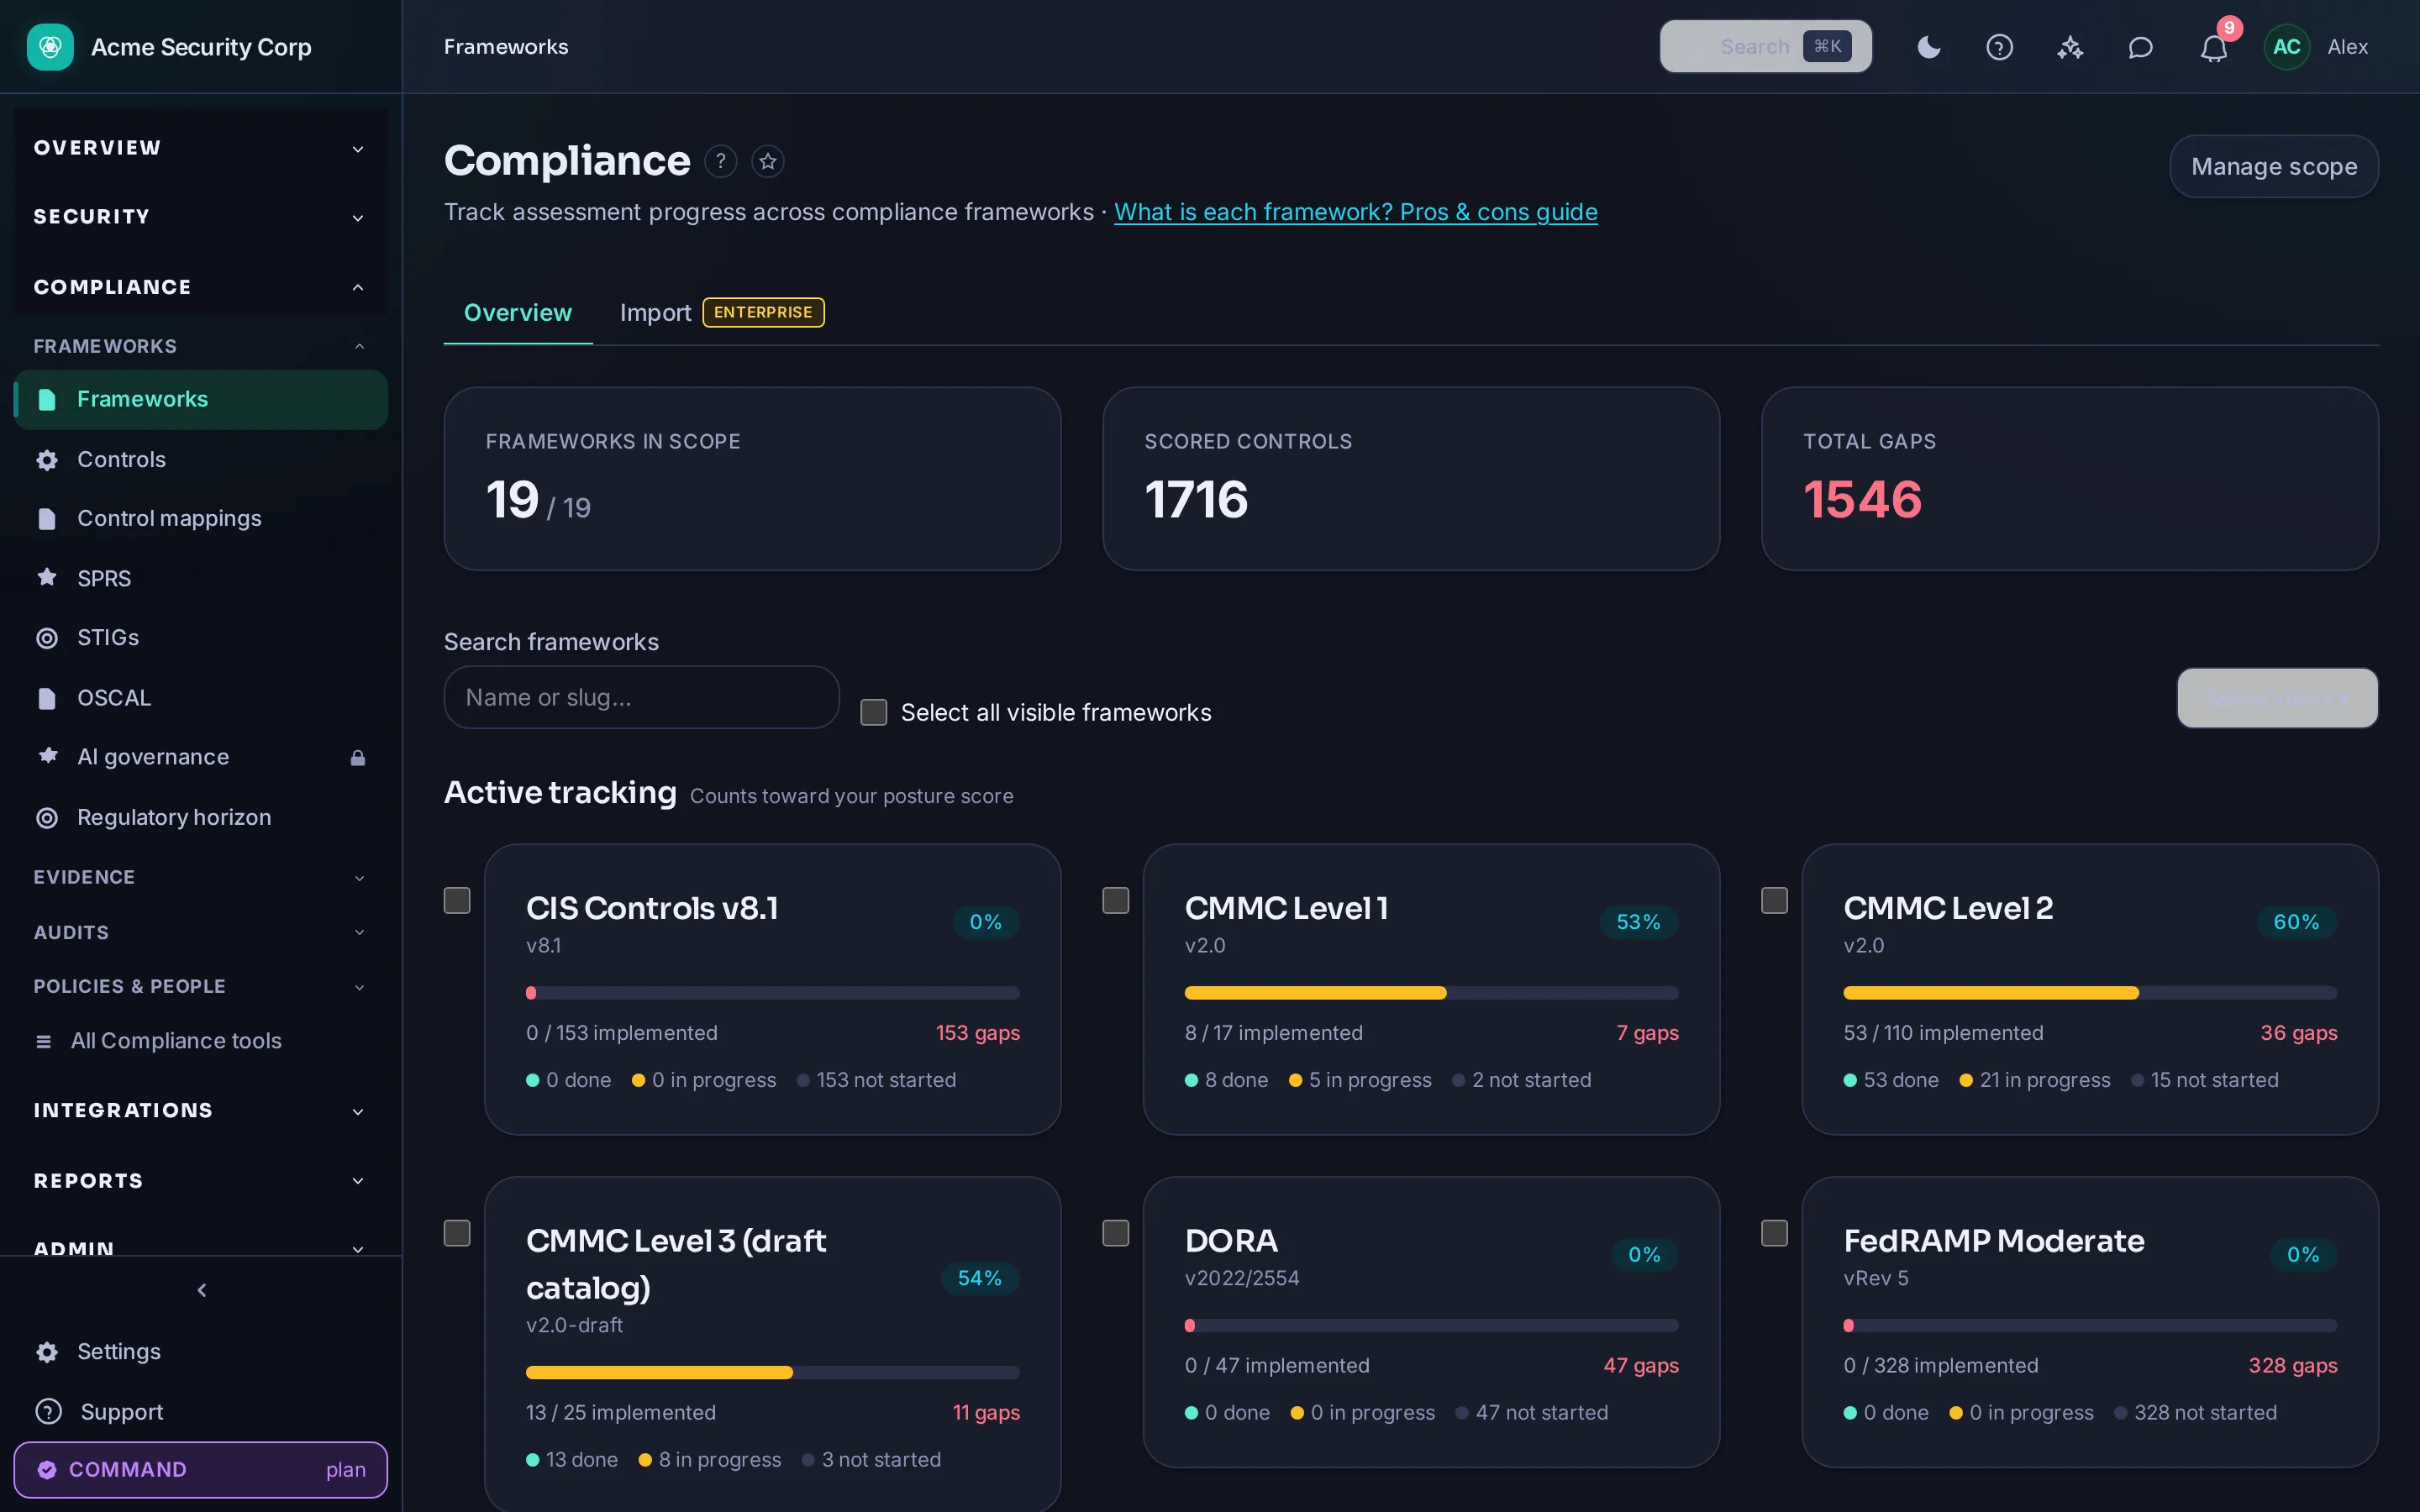The image size is (2420, 1512).
Task: Expand the REPORTS sidebar section
Action: [201, 1181]
